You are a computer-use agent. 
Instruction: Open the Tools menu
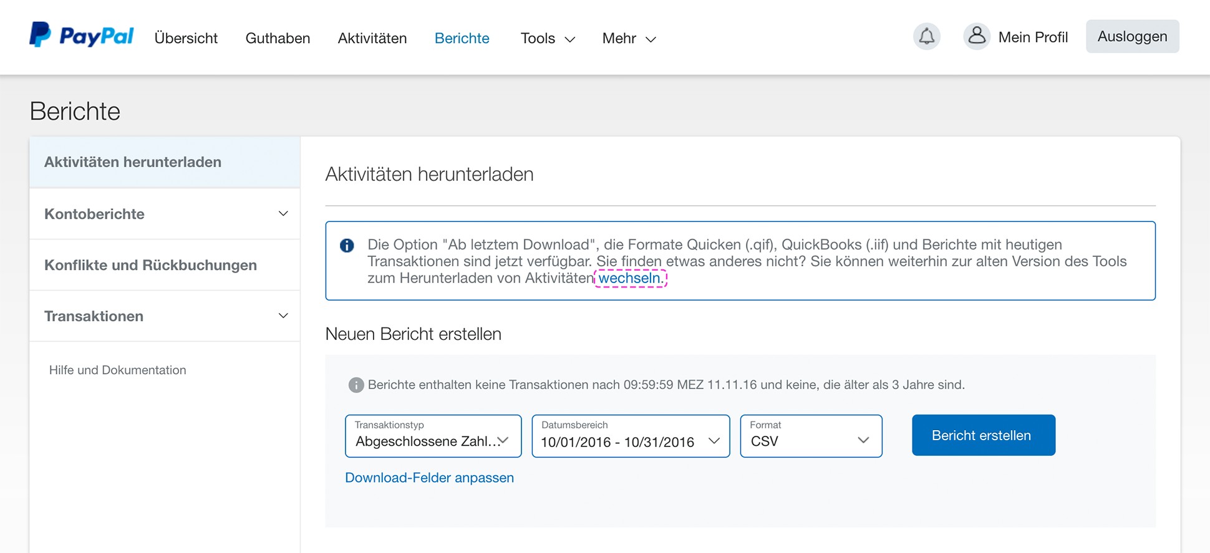point(547,39)
